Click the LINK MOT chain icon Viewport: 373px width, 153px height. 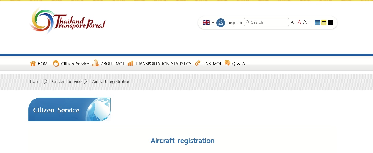coord(198,63)
